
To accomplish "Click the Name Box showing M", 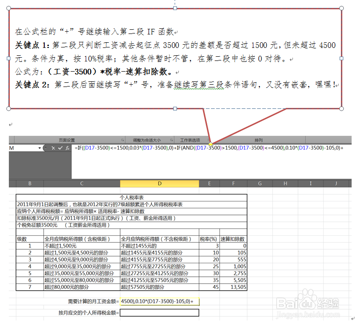I will (x=23, y=148).
